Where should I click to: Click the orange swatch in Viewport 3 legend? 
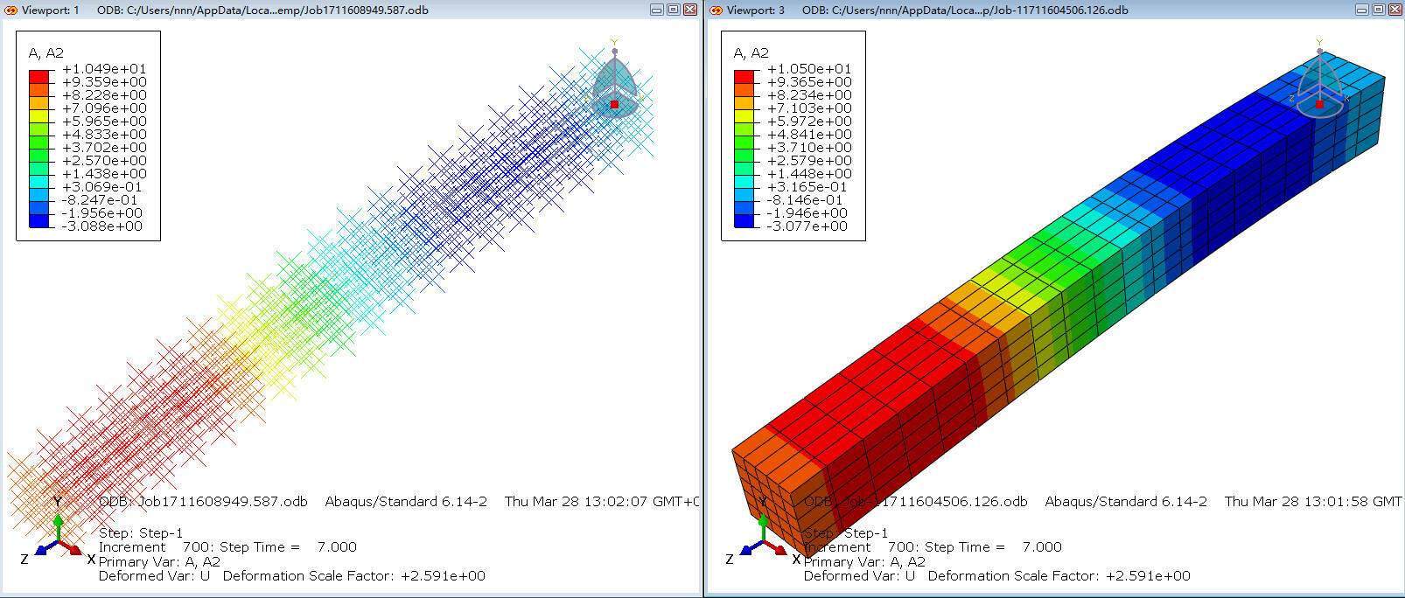tap(744, 89)
